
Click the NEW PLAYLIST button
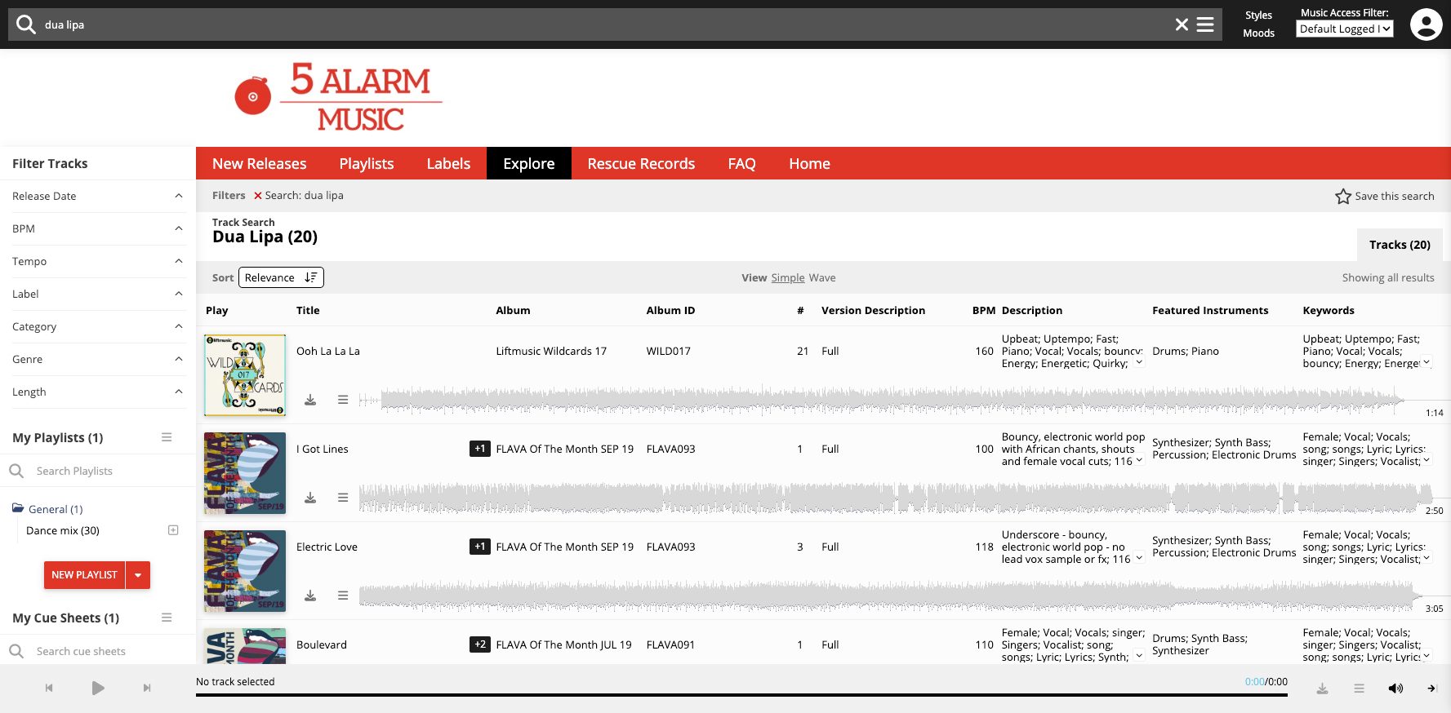coord(84,575)
